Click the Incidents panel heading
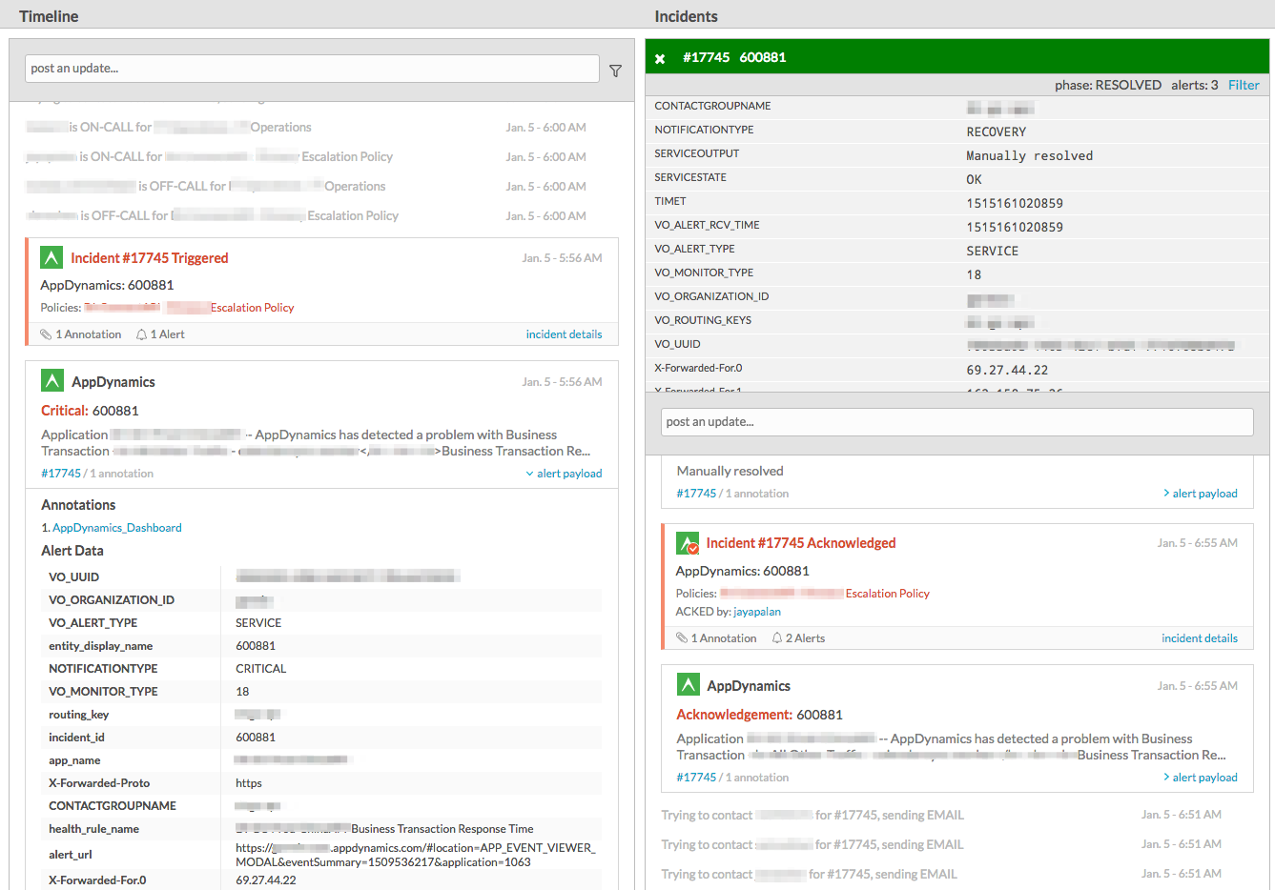Image resolution: width=1275 pixels, height=890 pixels. 686,16
